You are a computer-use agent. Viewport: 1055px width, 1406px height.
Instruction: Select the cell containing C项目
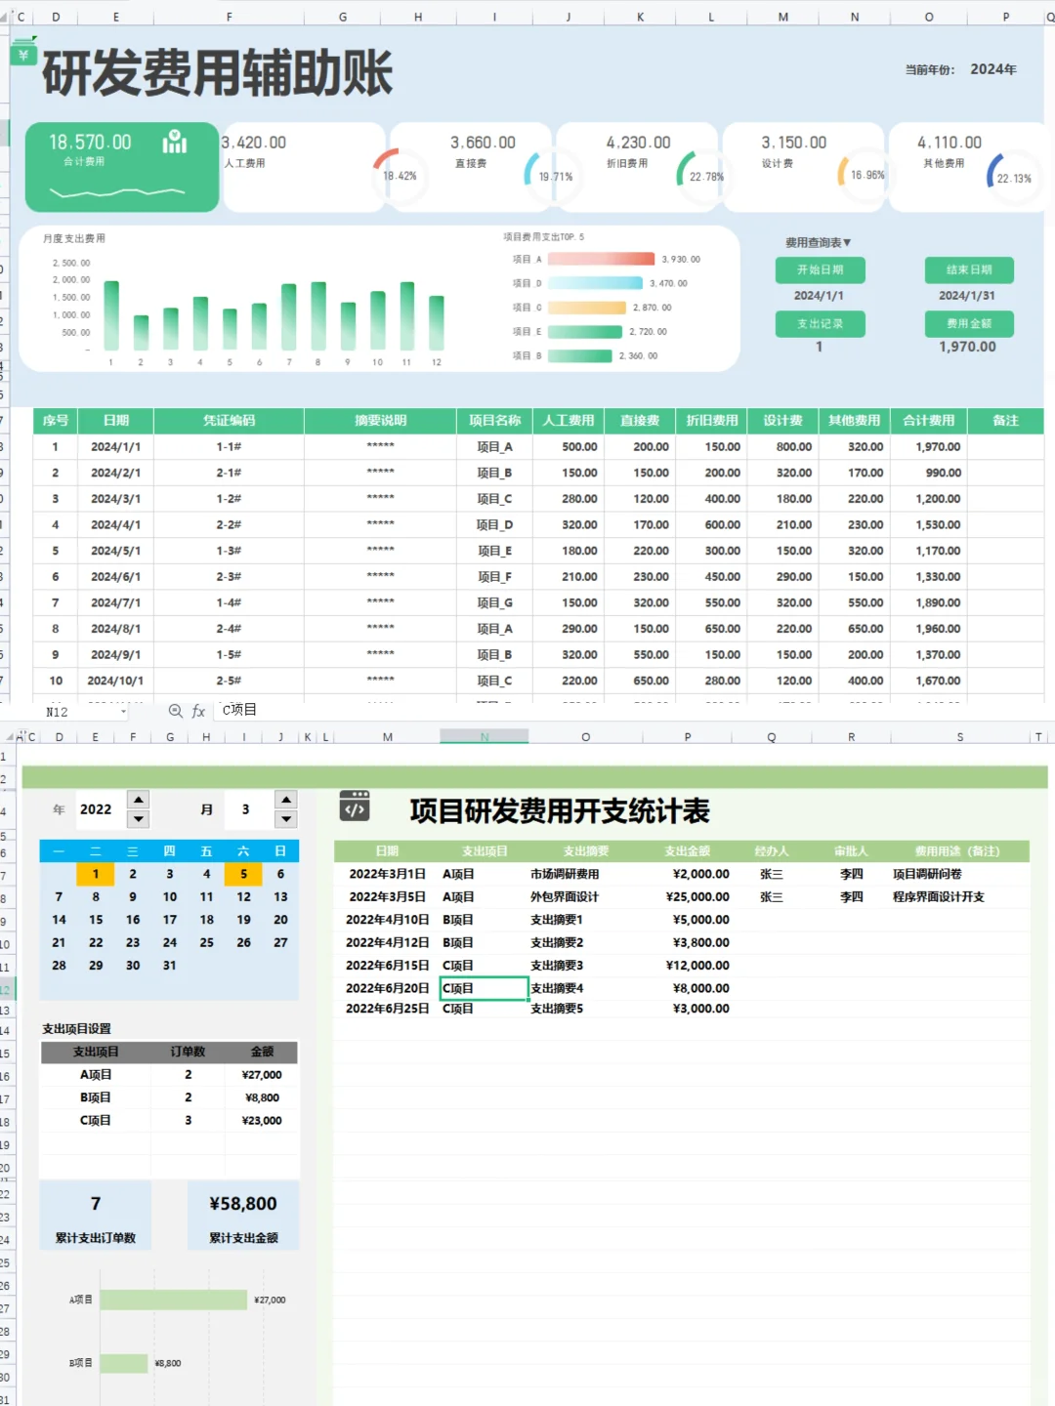[483, 987]
